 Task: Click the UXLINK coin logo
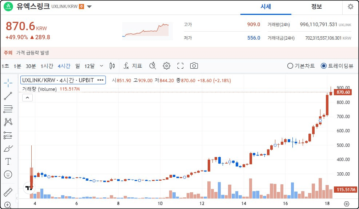click(8, 7)
